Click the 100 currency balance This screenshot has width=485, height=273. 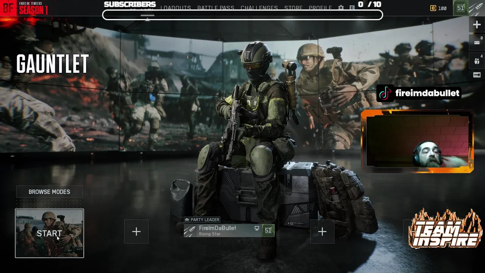[x=442, y=8]
